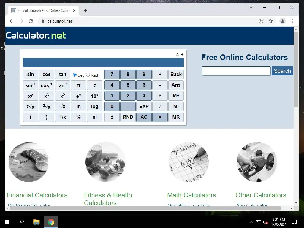Add to memory with M+
304x228 pixels.
(176, 96)
